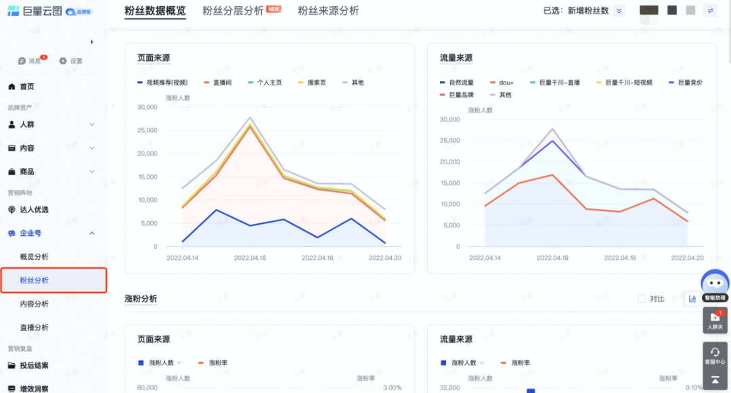The image size is (731, 393).
Task: Toggle 直播间 legend series
Action: tap(218, 83)
